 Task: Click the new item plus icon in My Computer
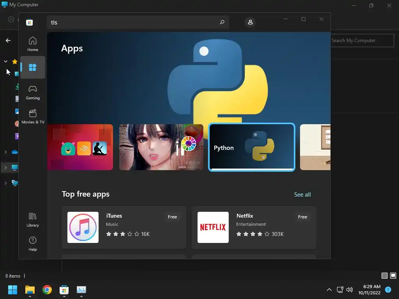11,19
